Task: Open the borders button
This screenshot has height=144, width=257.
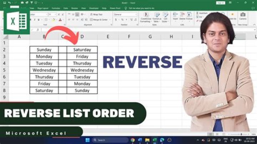Action: (x=46, y=20)
